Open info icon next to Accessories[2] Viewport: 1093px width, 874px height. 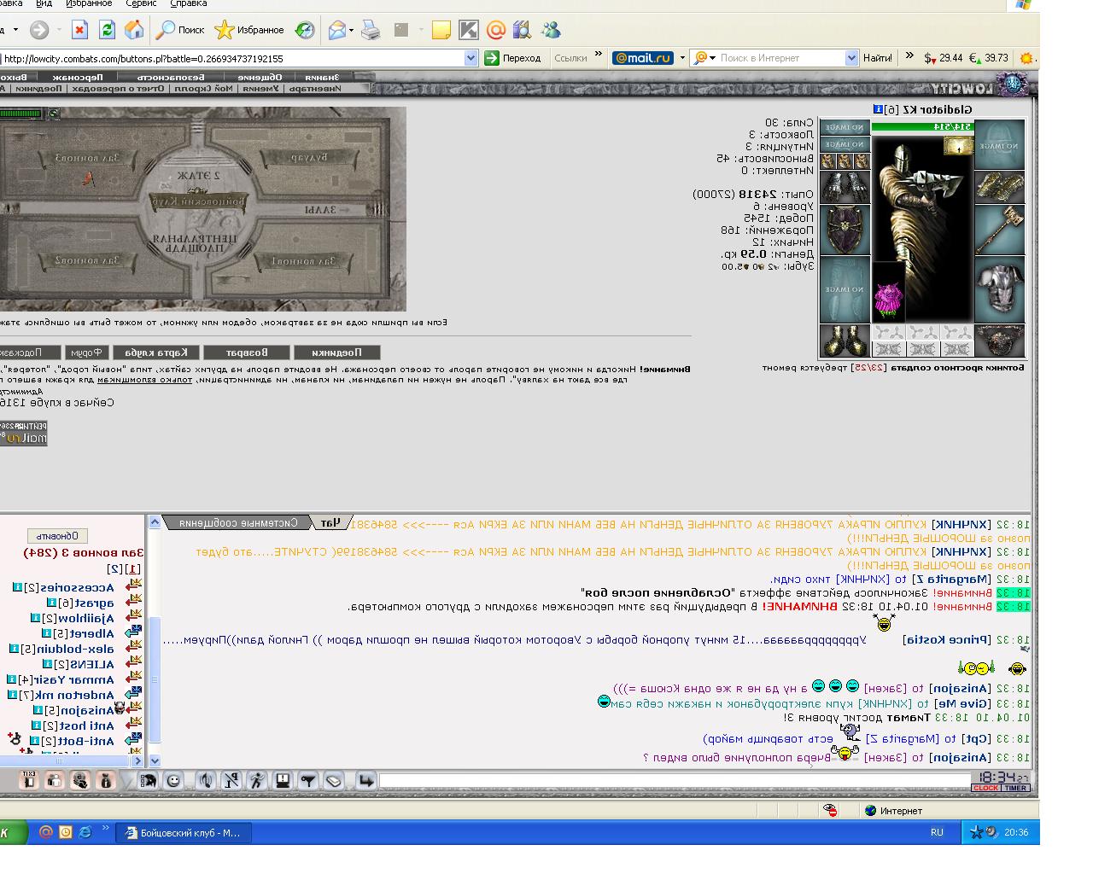pos(17,587)
